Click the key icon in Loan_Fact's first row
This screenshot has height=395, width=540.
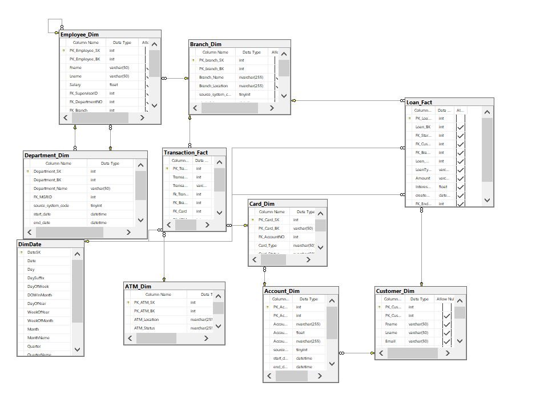[409, 118]
